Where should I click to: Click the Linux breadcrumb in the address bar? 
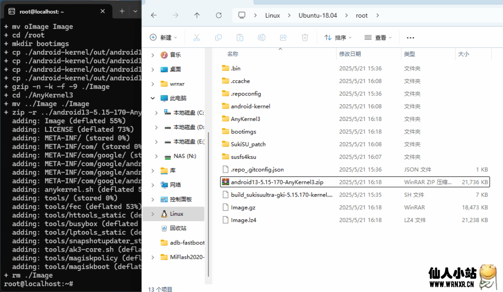point(272,15)
